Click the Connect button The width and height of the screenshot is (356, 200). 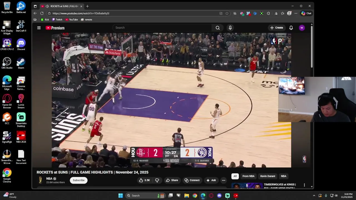click(192, 180)
